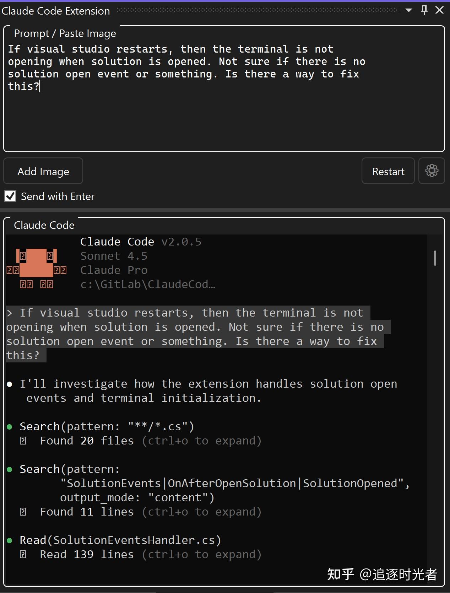Click the Add Image button
Screen dimensions: 450x593
[x=43, y=171]
